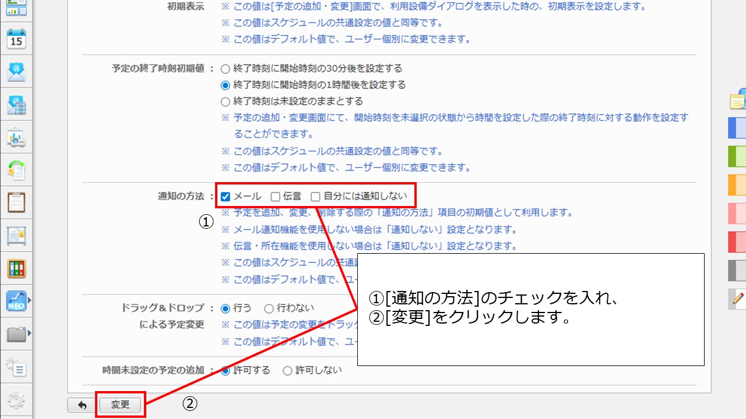Click the note starting メール通知機能を使用しない場合
The height and width of the screenshot is (419, 746).
click(369, 229)
